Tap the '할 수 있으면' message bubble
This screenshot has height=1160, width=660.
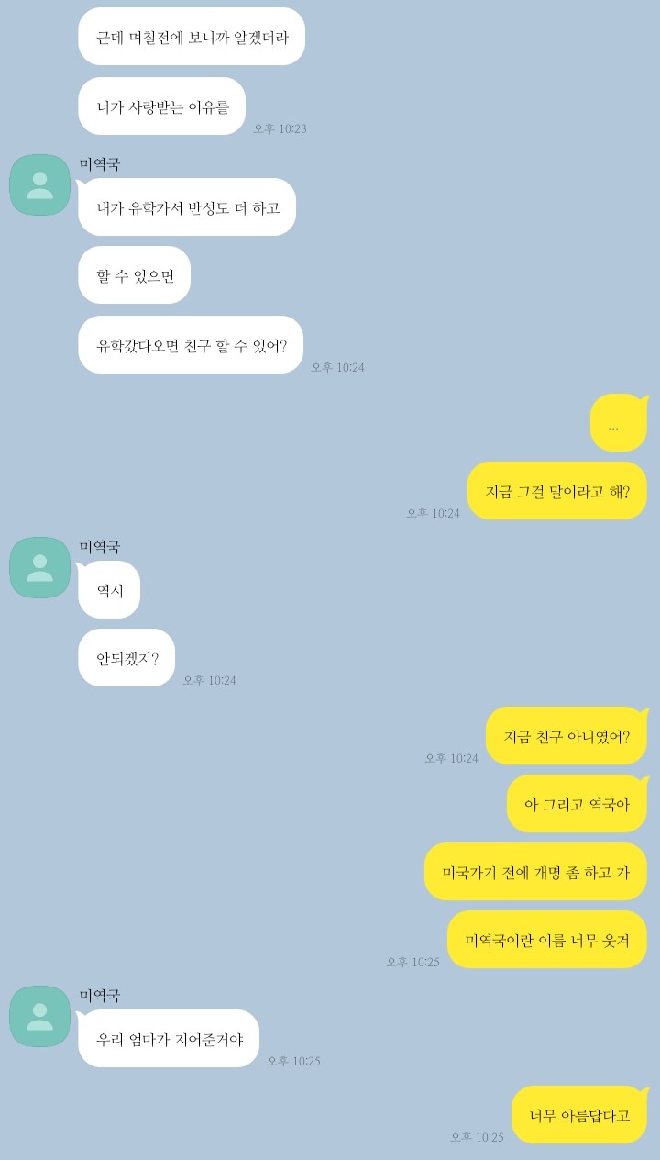pos(135,275)
